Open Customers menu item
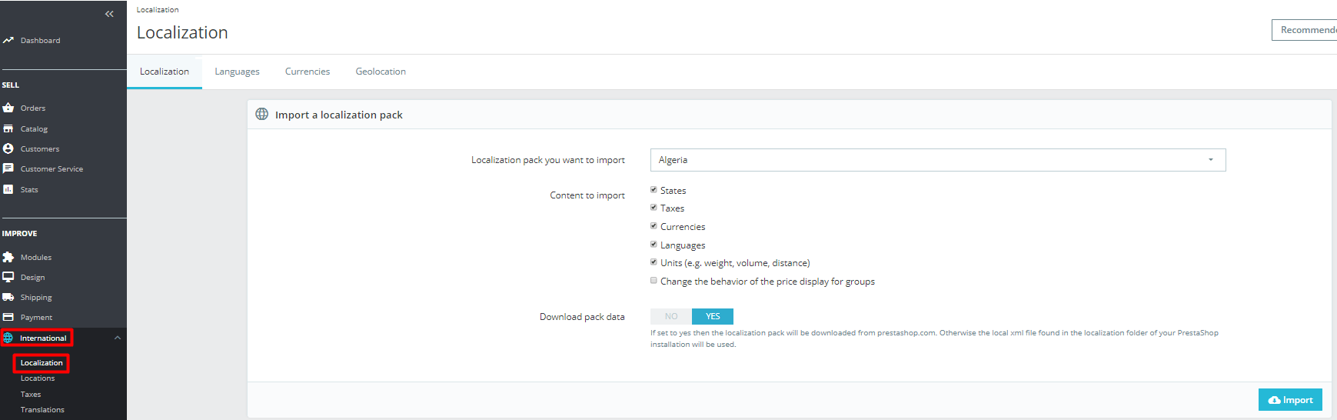Image resolution: width=1337 pixels, height=420 pixels. tap(40, 149)
